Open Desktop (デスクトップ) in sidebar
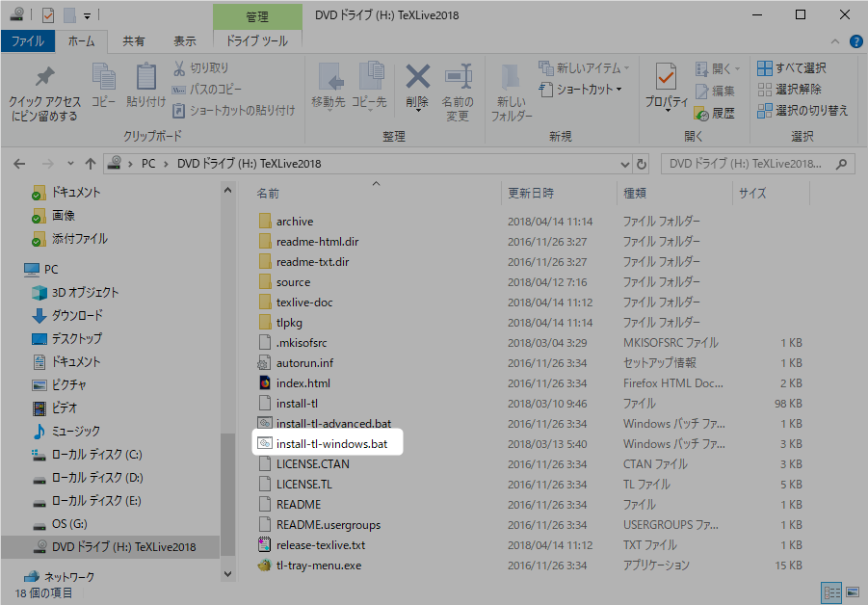Screen dimensions: 868x605 point(67,339)
